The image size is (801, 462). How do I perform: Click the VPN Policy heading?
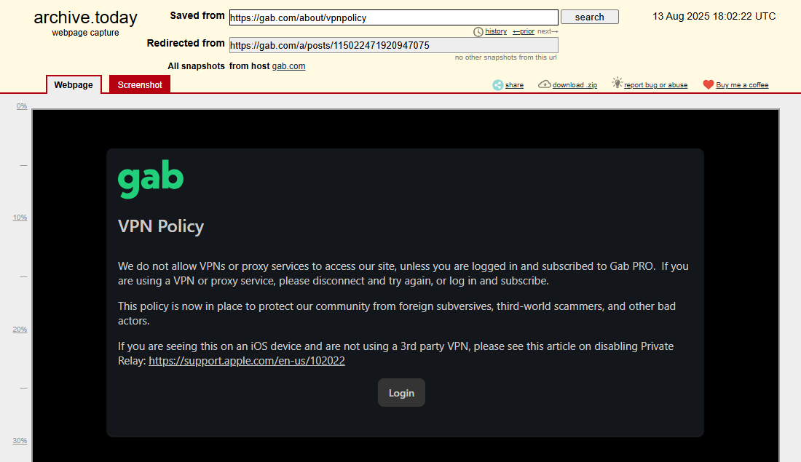point(161,226)
